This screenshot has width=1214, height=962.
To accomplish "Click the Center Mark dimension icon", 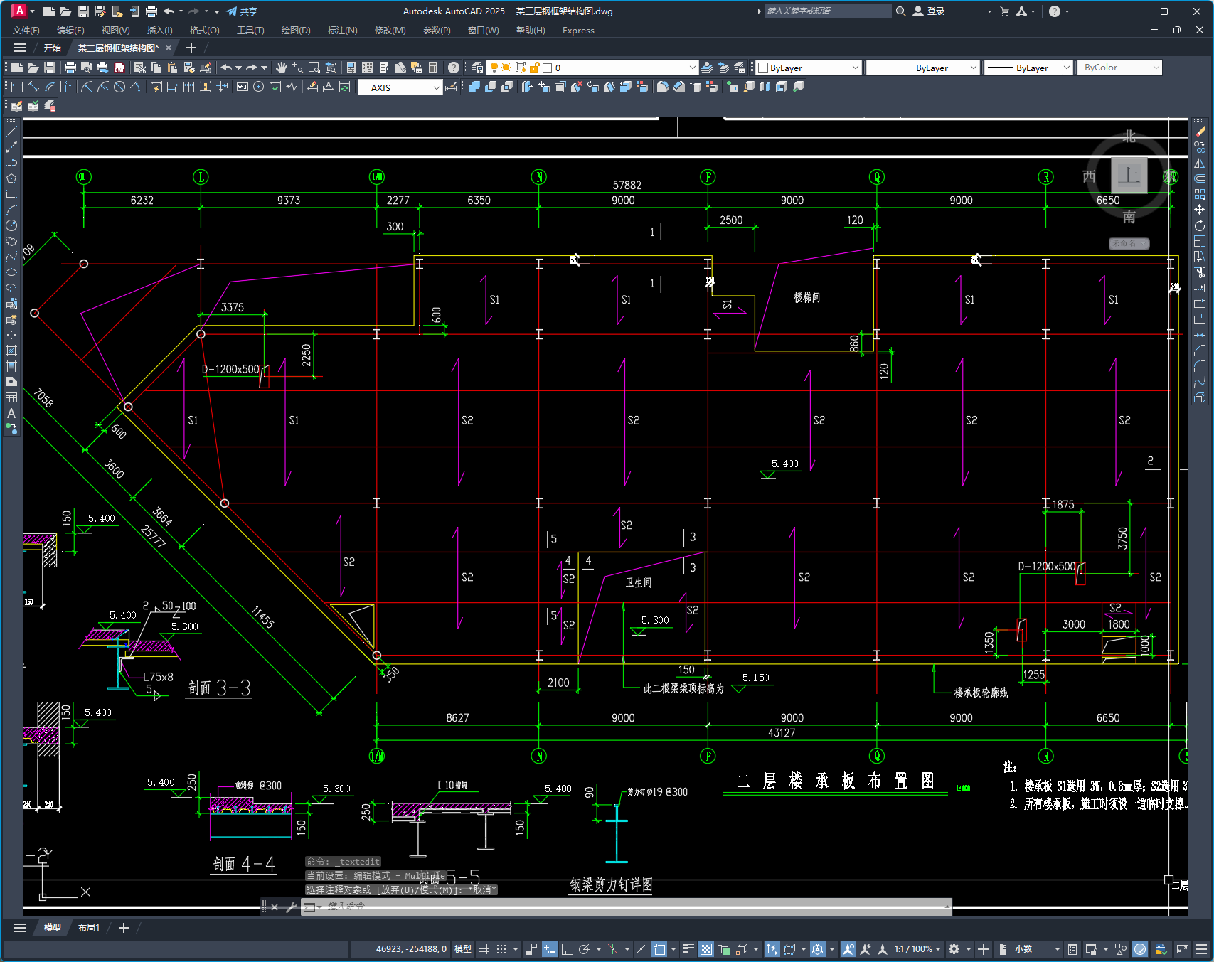I will [259, 87].
